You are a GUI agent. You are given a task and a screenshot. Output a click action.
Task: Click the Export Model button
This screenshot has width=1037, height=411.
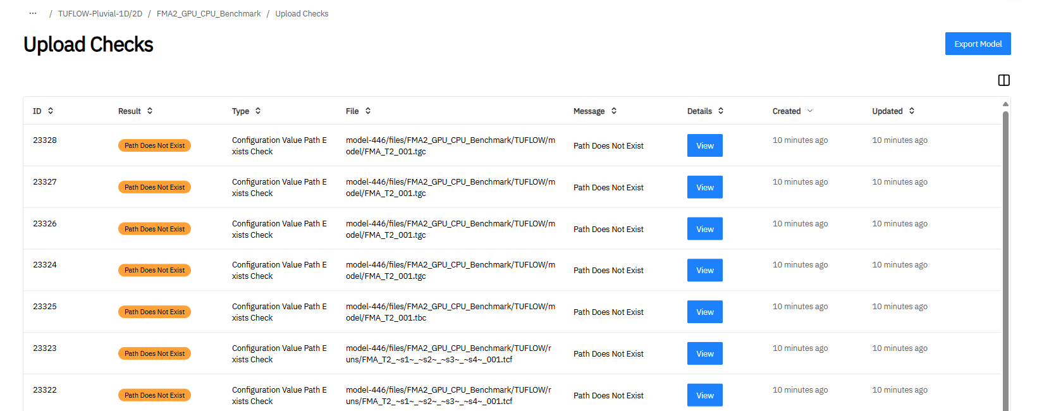[978, 44]
